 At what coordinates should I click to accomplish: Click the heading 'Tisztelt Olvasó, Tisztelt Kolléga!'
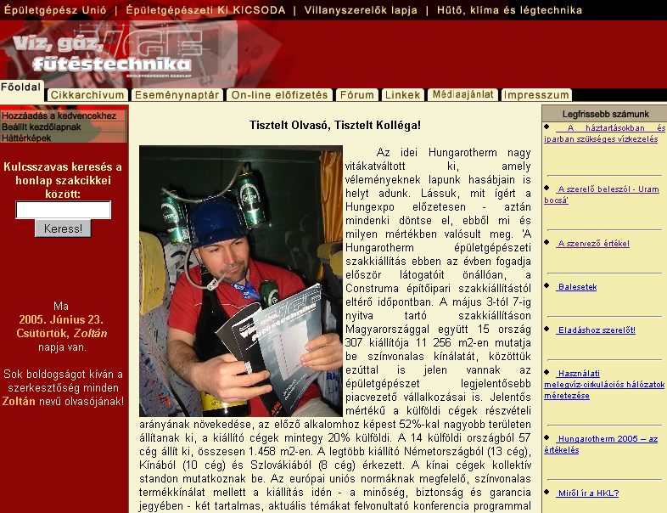335,125
